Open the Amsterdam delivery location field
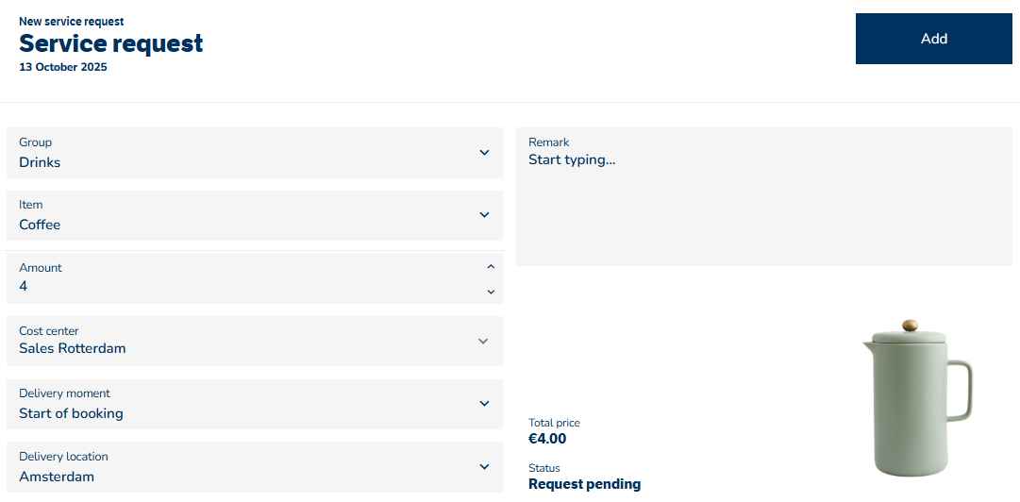Viewport: 1020px width, 502px height. pos(57,477)
